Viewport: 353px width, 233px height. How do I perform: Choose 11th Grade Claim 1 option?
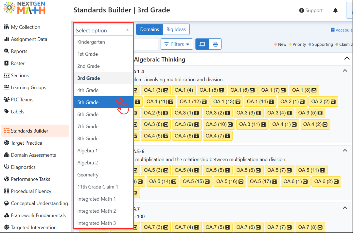click(x=103, y=187)
